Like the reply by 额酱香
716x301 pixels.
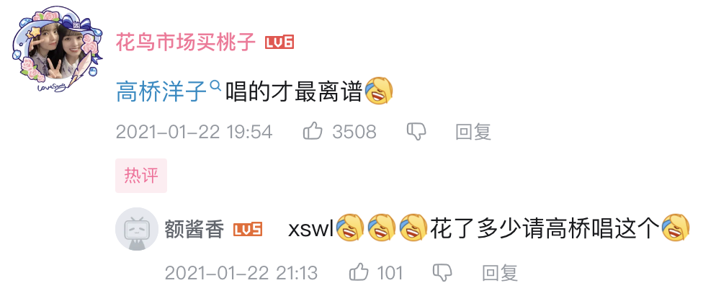coord(359,273)
